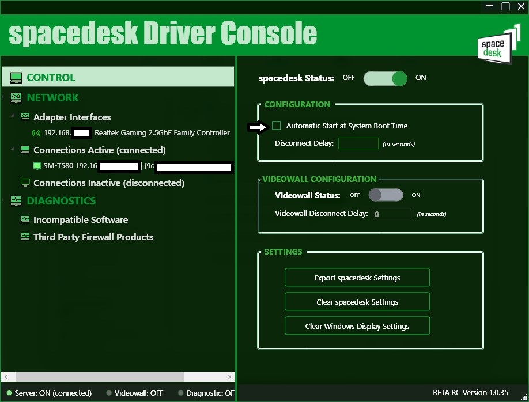Enable Automatic Start at System Boot Time
Viewport: 529px width, 402px height.
pyautogui.click(x=276, y=126)
